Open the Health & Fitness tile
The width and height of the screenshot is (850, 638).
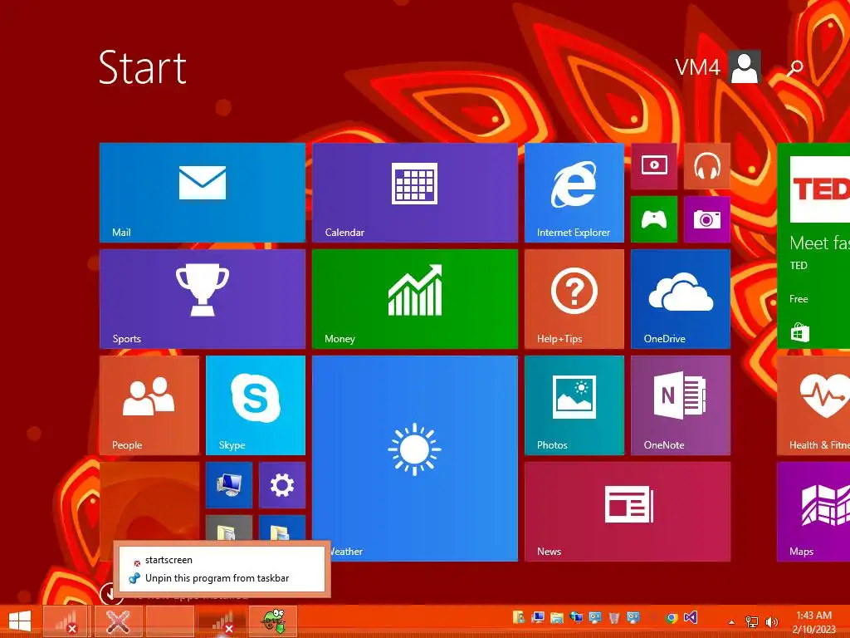813,405
